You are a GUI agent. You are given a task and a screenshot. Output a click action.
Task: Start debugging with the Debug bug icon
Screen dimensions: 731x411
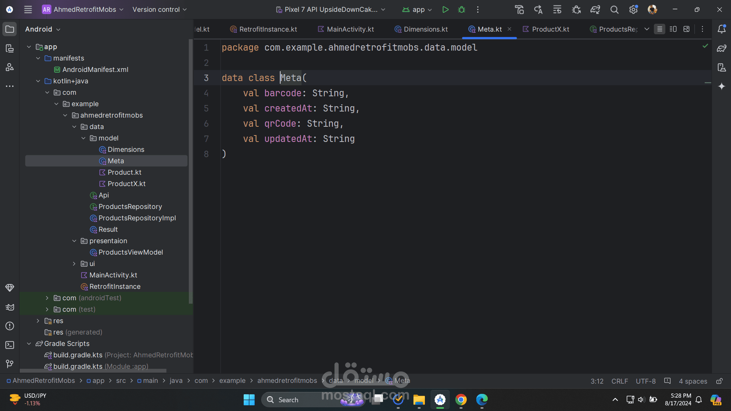(461, 10)
